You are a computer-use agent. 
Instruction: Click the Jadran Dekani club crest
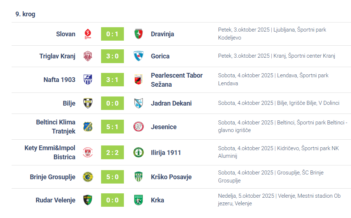(138, 103)
